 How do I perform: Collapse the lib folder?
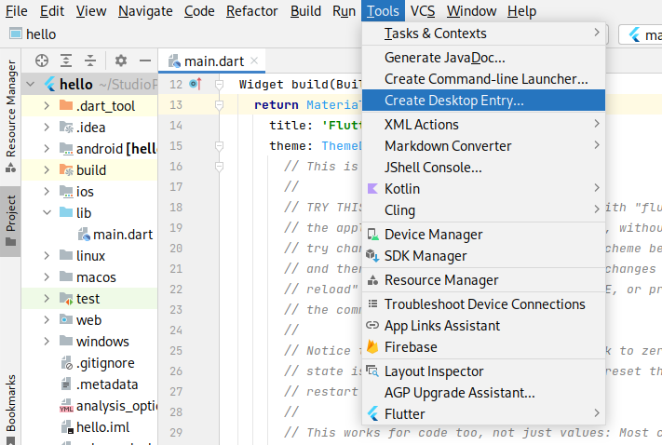tap(47, 212)
